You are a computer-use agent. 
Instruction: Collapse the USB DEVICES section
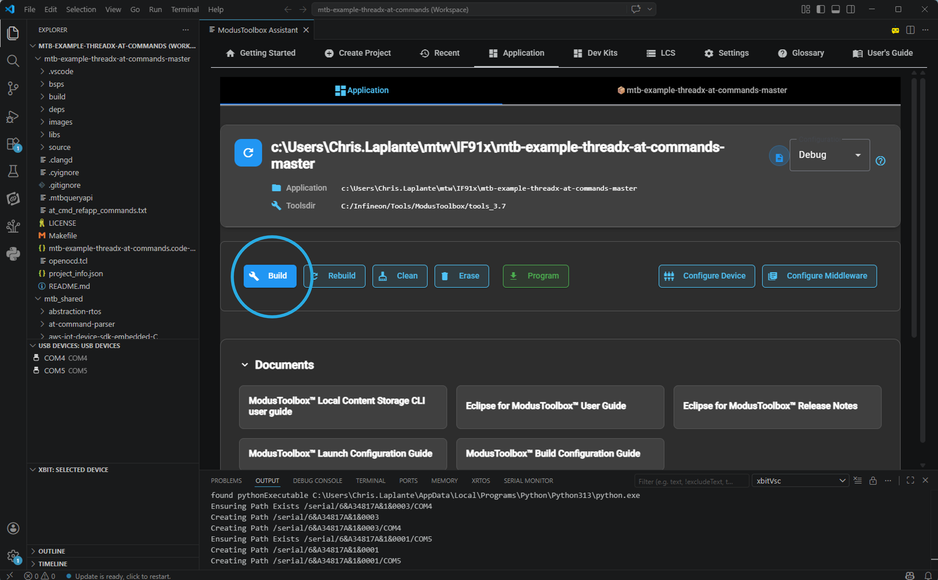[79, 346]
